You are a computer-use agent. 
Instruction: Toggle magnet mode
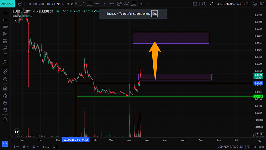[x=5, y=88]
